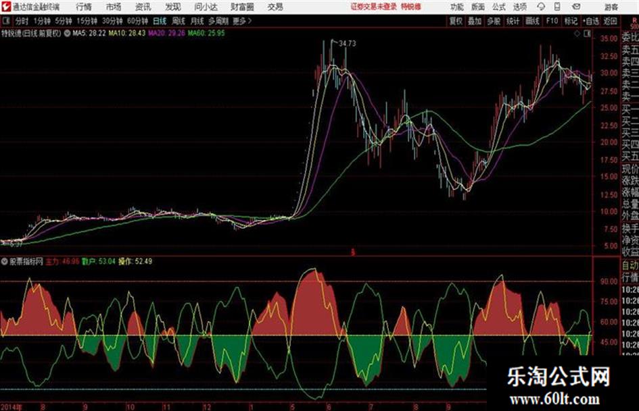Click the MA5: 28.22 indicator value
Screen dimensions: 639x411
(x=89, y=33)
